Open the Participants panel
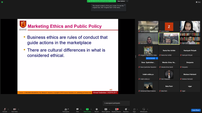 coord(66,110)
